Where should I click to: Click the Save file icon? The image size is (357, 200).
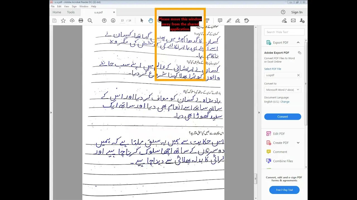pyautogui.click(x=54, y=21)
